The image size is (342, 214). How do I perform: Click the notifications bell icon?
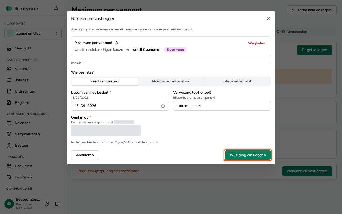pyautogui.click(x=56, y=8)
